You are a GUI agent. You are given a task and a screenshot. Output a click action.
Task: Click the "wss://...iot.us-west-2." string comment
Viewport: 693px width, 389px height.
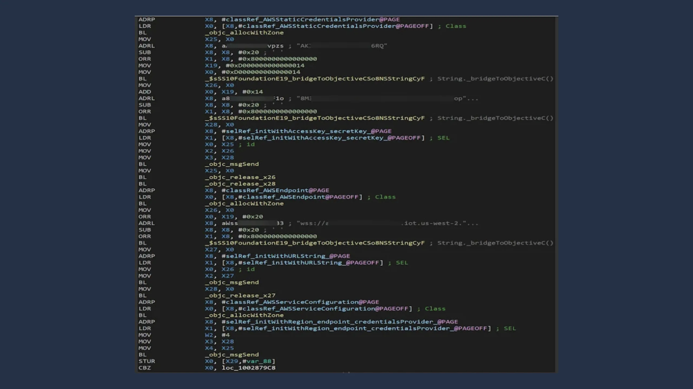point(387,223)
